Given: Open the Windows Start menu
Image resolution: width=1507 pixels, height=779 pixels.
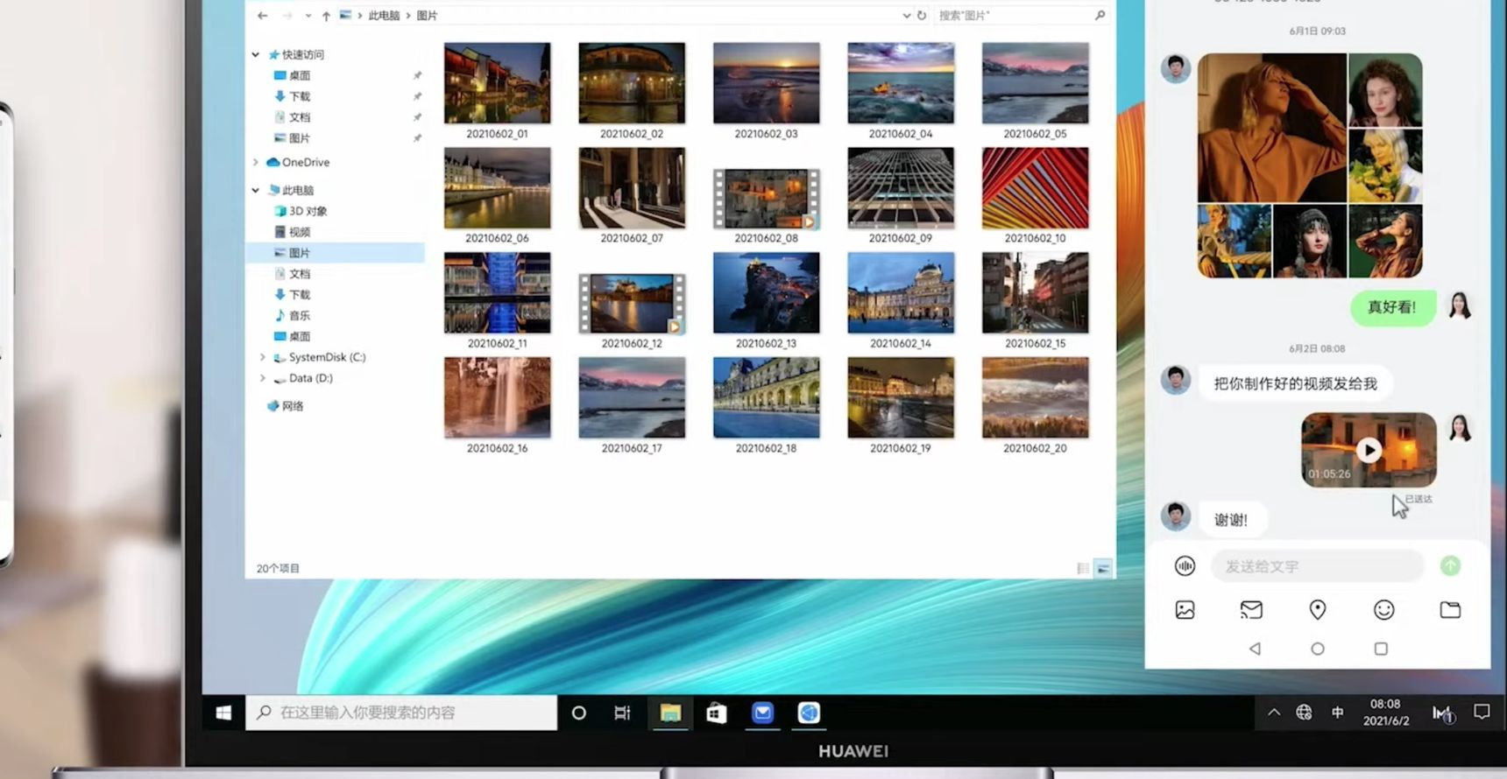Looking at the screenshot, I should pos(223,713).
